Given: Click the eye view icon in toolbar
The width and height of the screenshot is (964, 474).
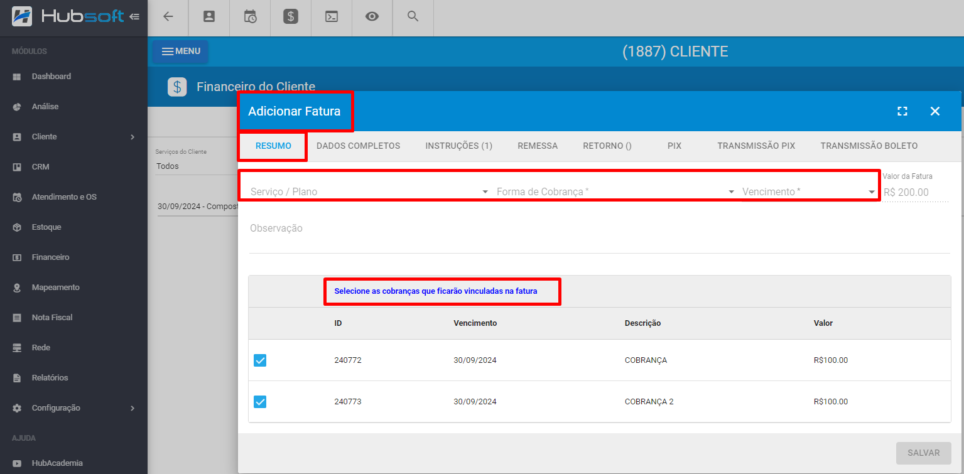Looking at the screenshot, I should [x=372, y=17].
